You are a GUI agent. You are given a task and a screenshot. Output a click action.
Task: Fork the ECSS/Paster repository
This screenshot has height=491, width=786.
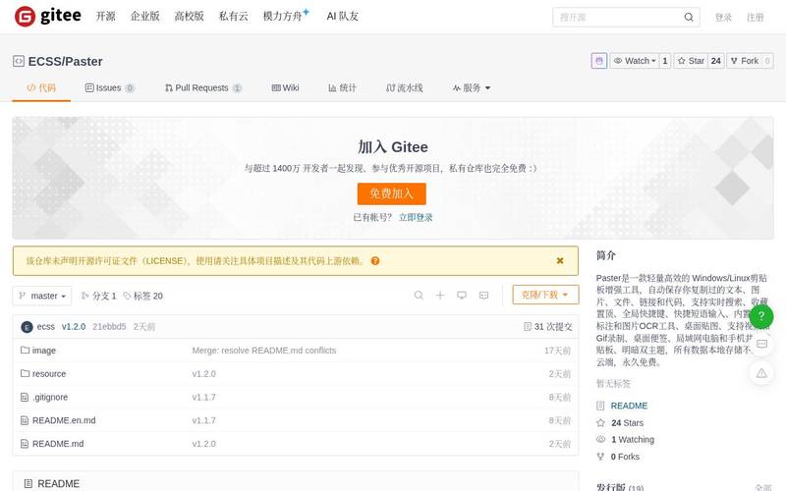[x=745, y=61]
